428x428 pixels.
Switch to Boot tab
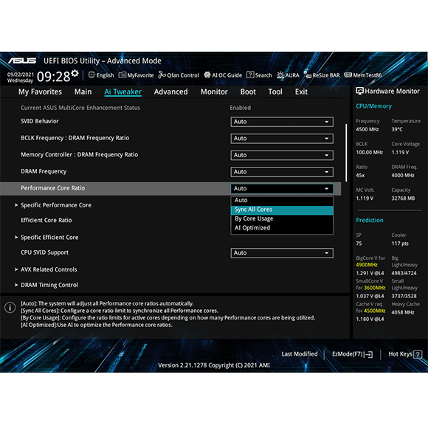(x=248, y=92)
